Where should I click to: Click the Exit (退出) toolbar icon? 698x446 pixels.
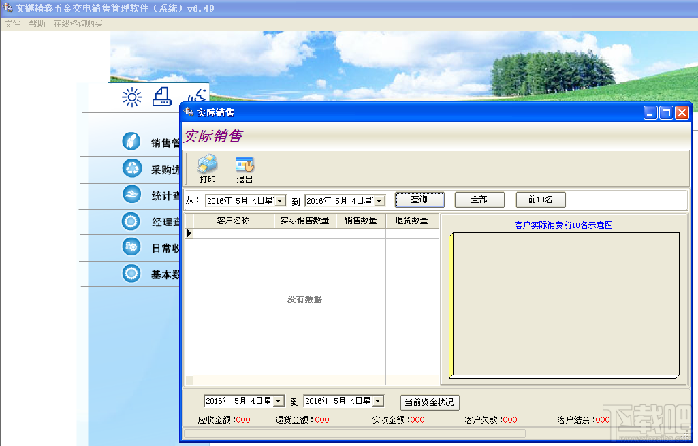coord(244,164)
